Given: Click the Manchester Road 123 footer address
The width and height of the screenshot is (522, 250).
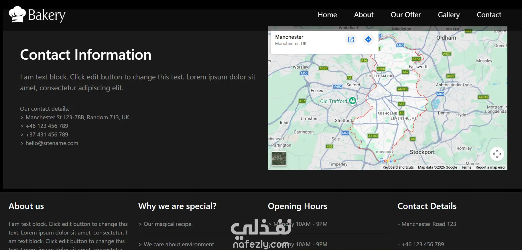Looking at the screenshot, I should point(429,224).
